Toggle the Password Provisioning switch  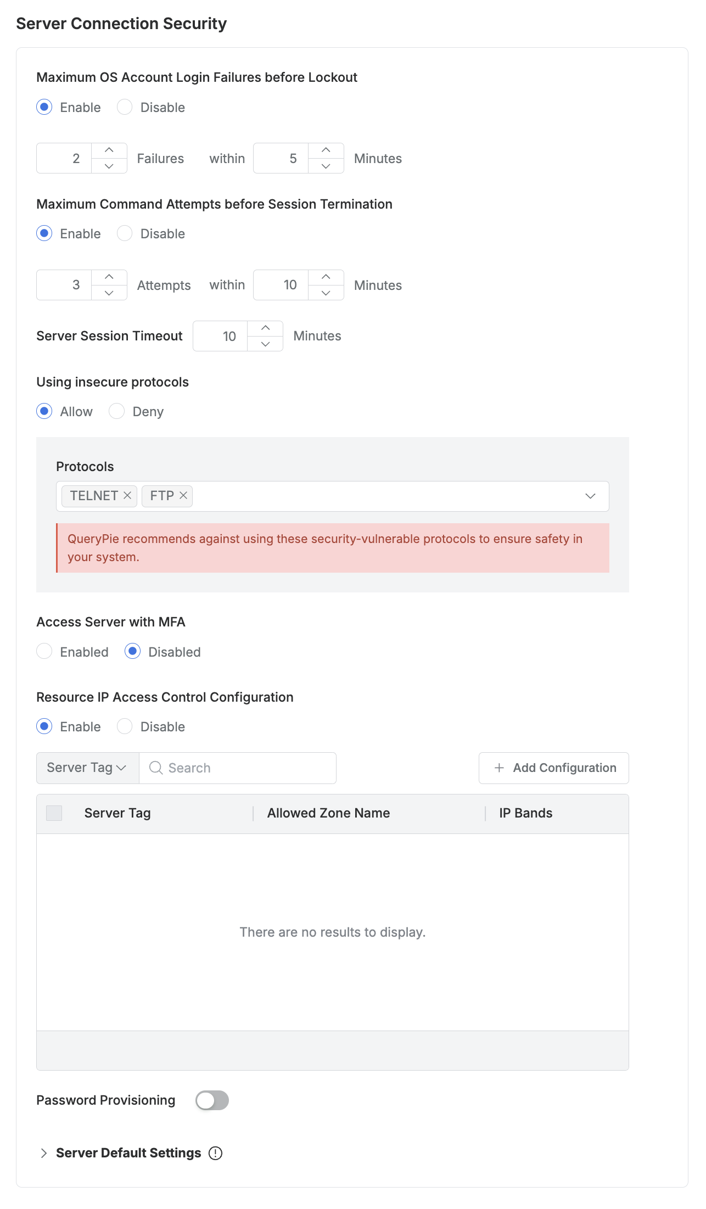click(x=212, y=1100)
